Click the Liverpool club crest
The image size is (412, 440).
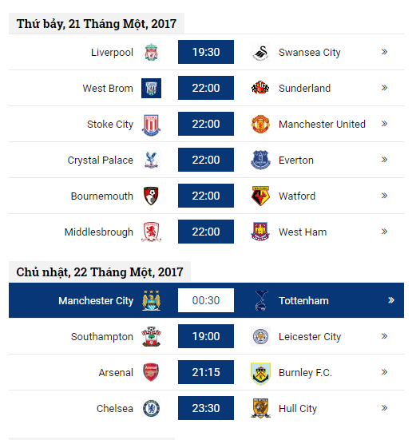151,52
